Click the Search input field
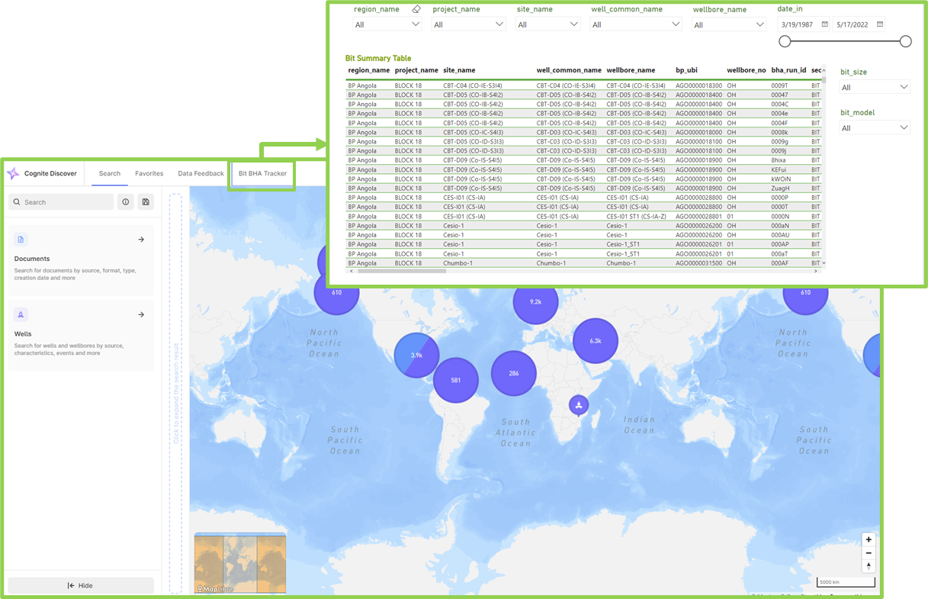Image resolution: width=928 pixels, height=599 pixels. click(61, 202)
